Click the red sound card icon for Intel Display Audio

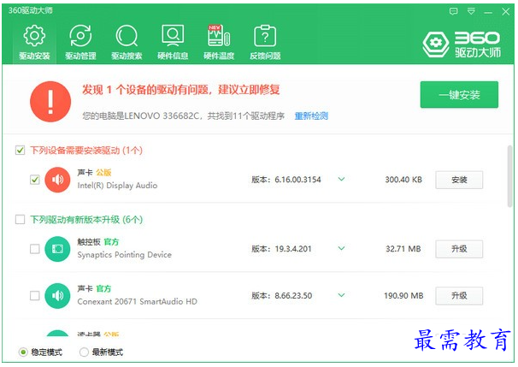(x=57, y=180)
